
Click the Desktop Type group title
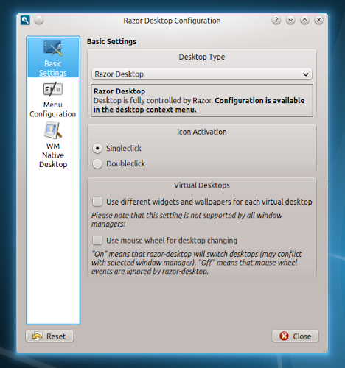(202, 57)
